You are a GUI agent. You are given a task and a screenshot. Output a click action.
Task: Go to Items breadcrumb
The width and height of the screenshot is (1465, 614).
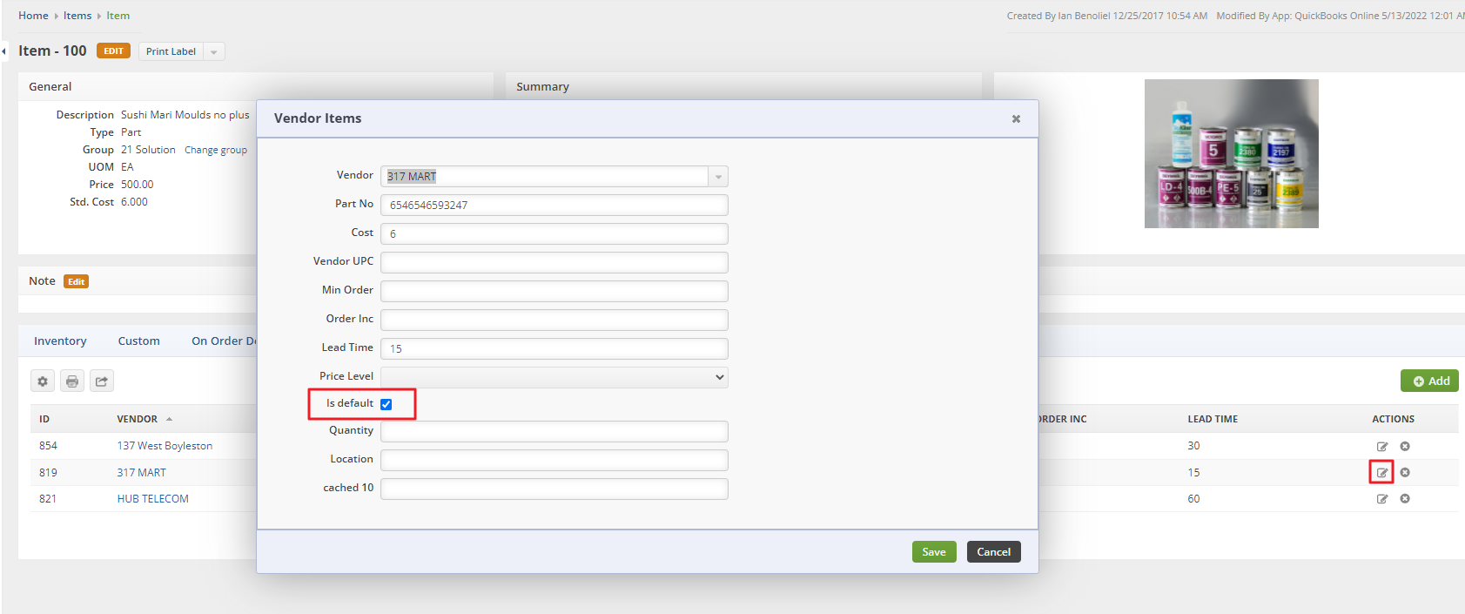tap(77, 16)
